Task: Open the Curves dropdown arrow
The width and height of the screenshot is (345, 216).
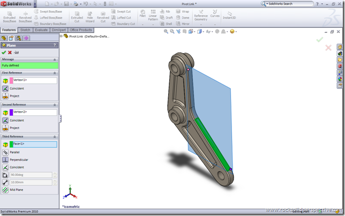Action: (x=215, y=25)
